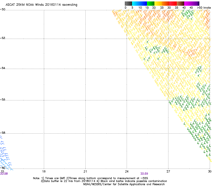Click the latitude label -50
The width and height of the screenshot is (212, 186).
(3, 9)
